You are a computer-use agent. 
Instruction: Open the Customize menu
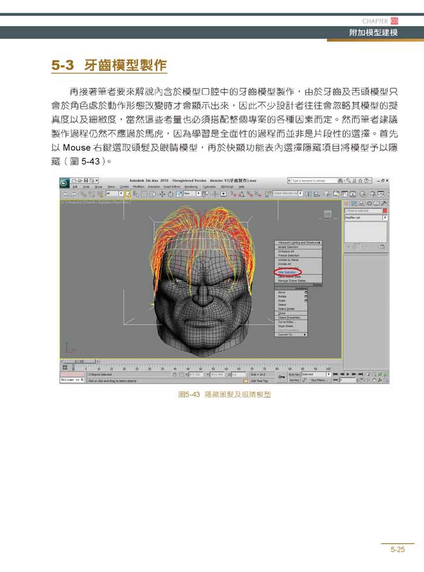pos(209,187)
